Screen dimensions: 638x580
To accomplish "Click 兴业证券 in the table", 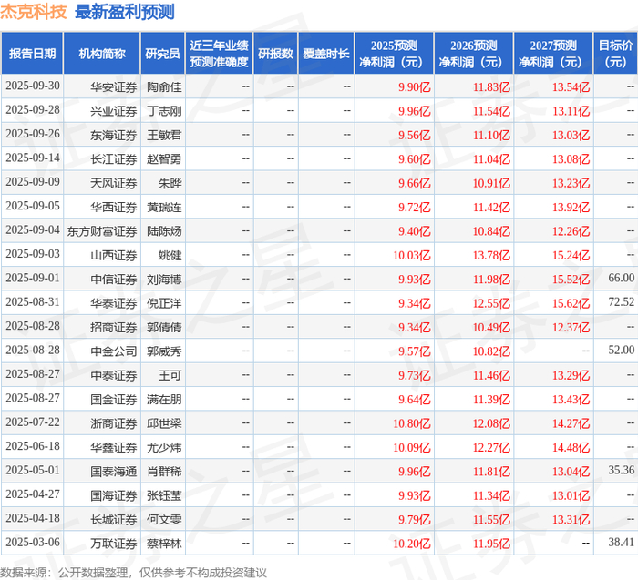I will click(114, 110).
